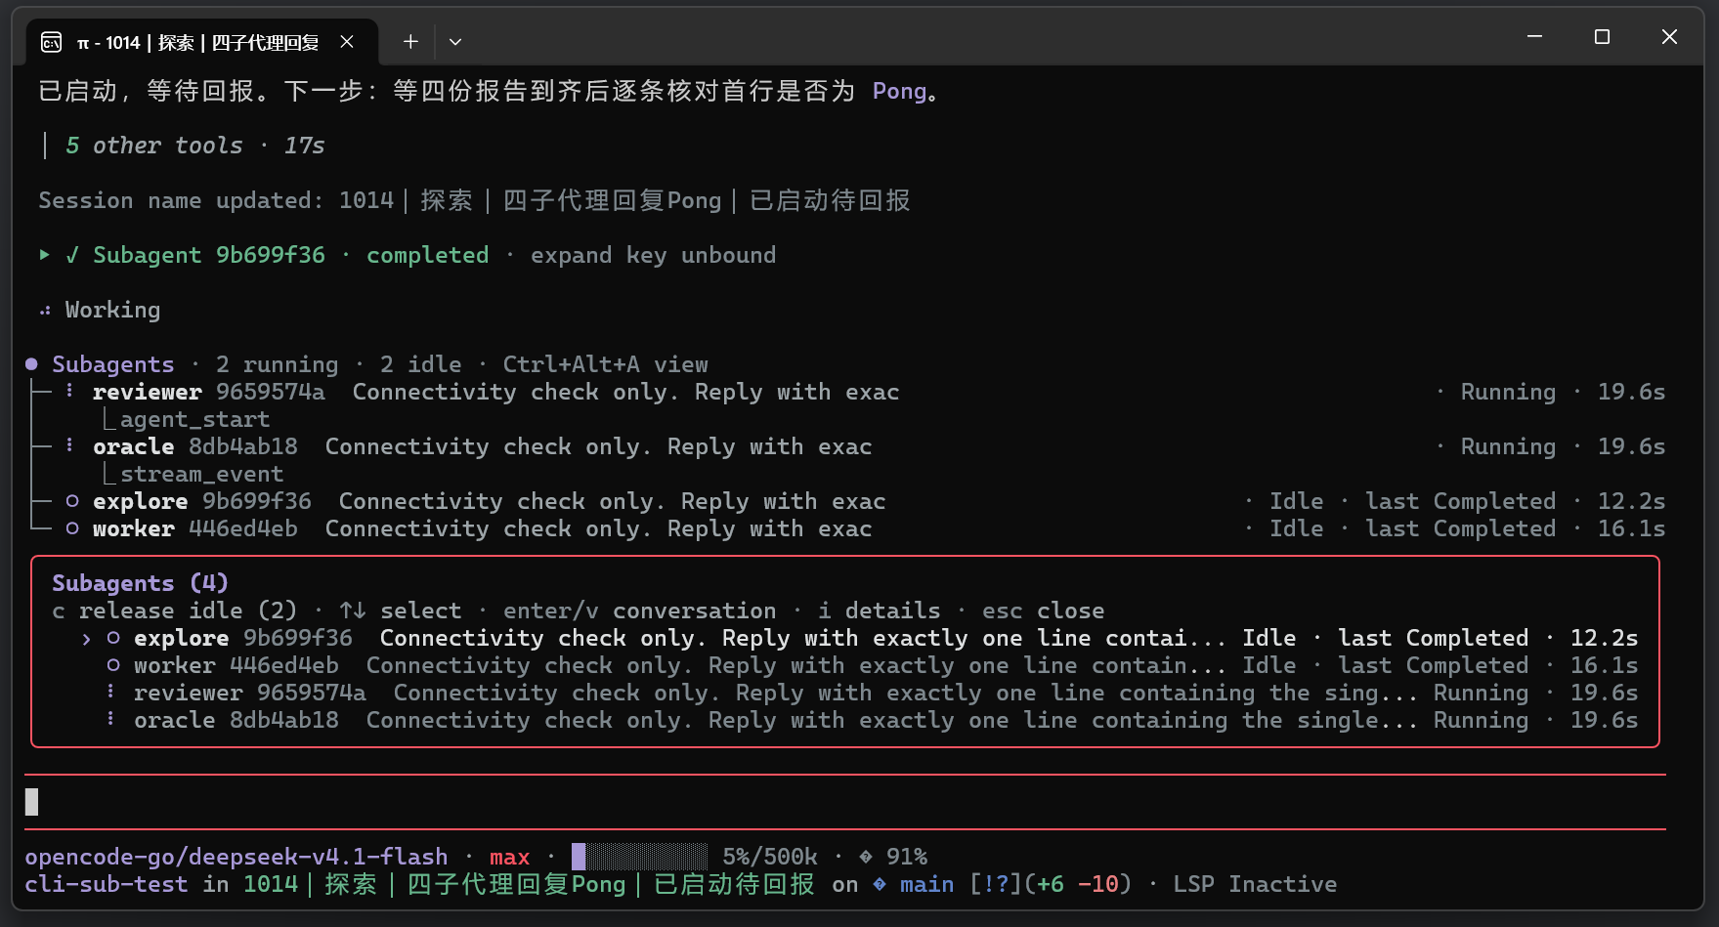Click the '91%' status value
1719x927 pixels.
[906, 857]
